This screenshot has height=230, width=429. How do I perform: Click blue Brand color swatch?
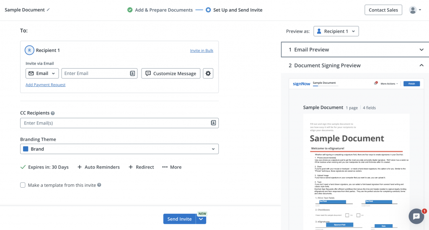26,149
